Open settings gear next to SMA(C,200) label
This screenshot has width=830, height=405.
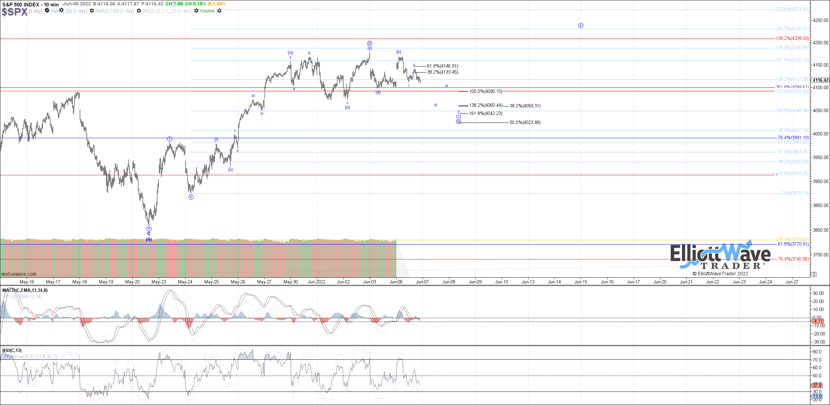coord(47,11)
